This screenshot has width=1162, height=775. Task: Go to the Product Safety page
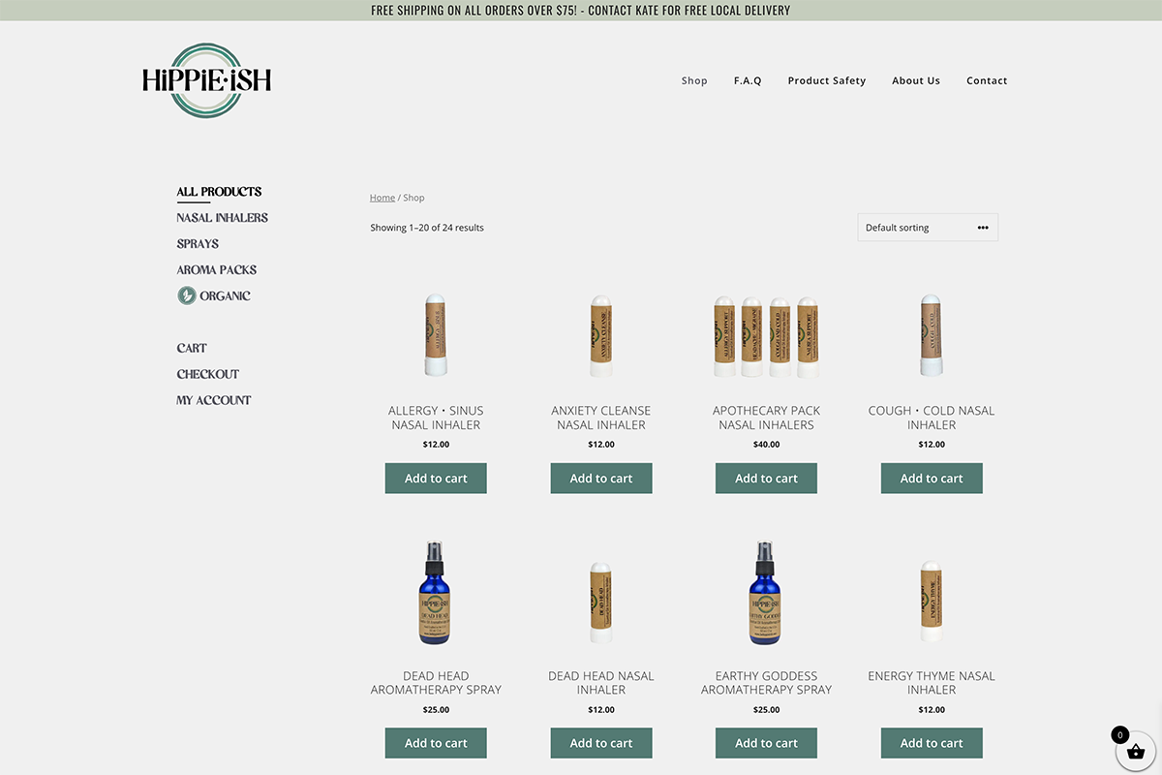pos(827,80)
